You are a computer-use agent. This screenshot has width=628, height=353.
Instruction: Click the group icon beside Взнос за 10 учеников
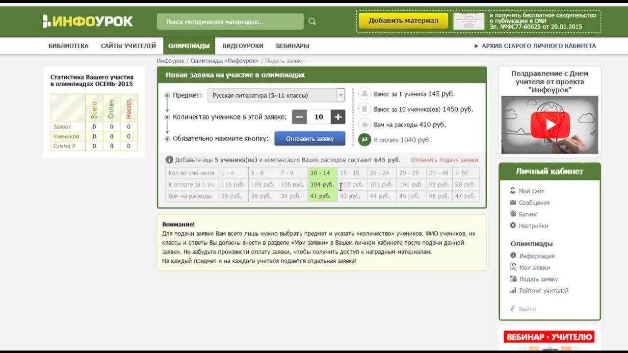(x=365, y=109)
